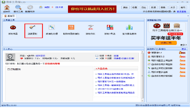Click the 设置 button in top bar

click(134, 8)
